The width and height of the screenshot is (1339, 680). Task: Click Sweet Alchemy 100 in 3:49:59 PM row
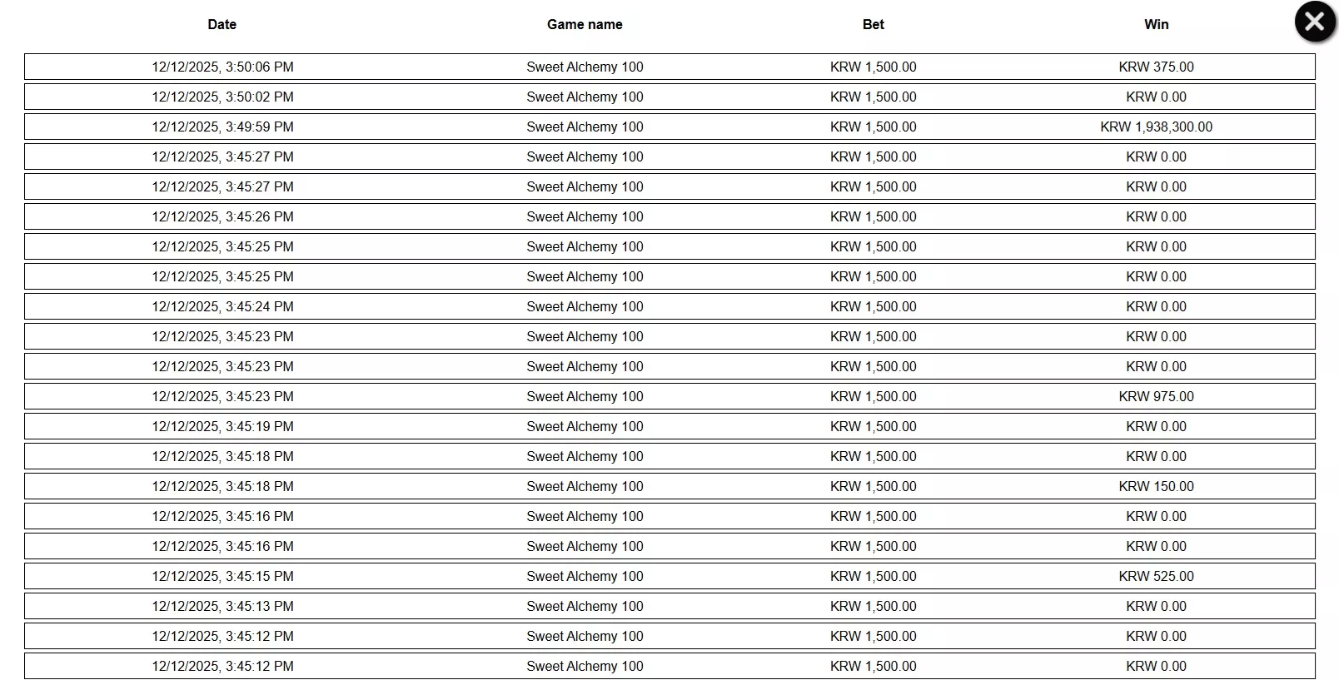585,127
